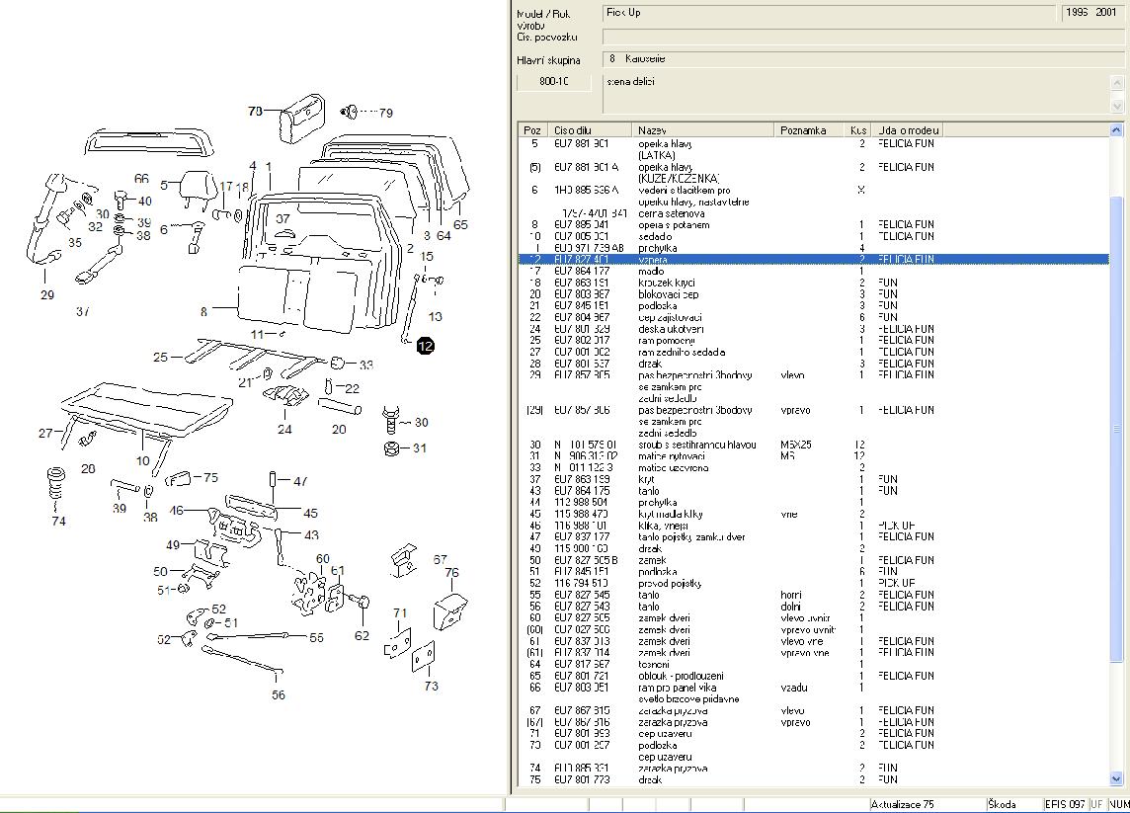Select the 'kryt madla kliky' row
This screenshot has height=813, width=1130.
click(814, 514)
